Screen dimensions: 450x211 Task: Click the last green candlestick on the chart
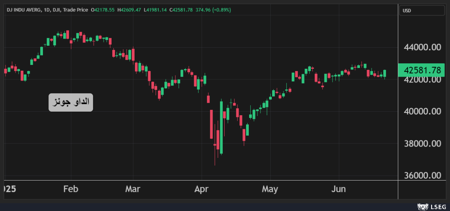coord(385,73)
